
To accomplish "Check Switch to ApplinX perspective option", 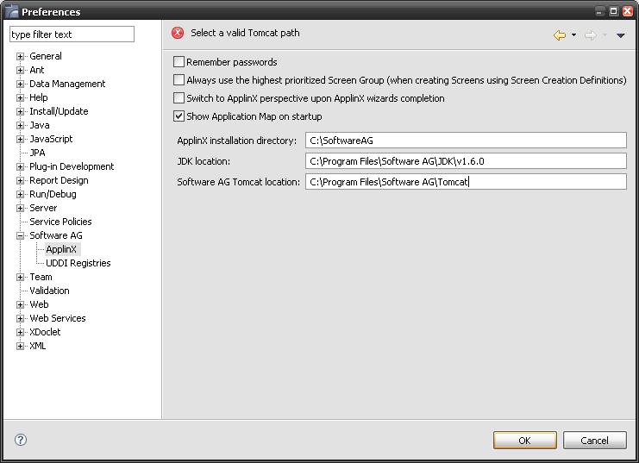I will 179,97.
